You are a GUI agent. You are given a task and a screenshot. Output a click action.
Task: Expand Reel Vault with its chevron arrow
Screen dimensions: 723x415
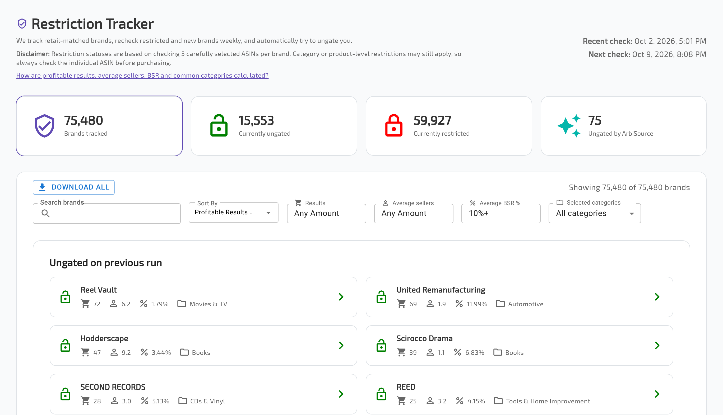(x=341, y=297)
